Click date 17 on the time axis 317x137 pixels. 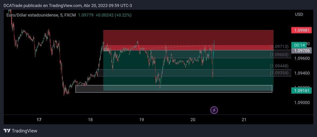(39, 120)
